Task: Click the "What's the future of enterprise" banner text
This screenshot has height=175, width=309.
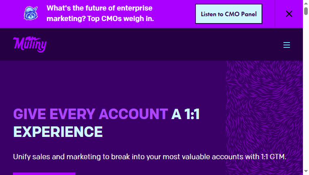Action: (x=99, y=8)
